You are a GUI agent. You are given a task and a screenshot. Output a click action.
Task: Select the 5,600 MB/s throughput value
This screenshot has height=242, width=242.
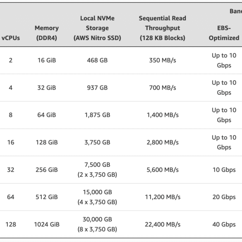pyautogui.click(x=163, y=170)
